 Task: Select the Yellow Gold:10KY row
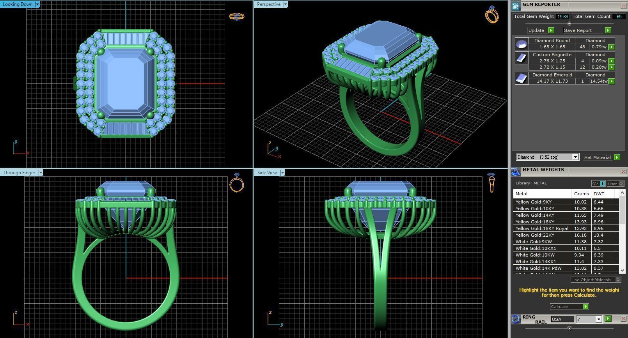(x=566, y=209)
